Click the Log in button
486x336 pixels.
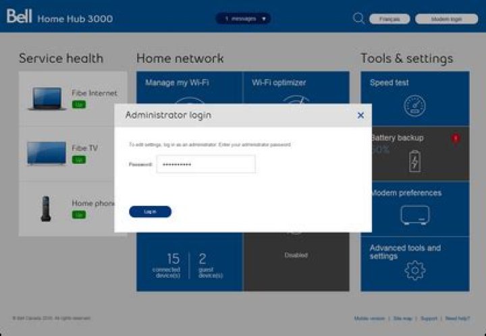coord(150,212)
